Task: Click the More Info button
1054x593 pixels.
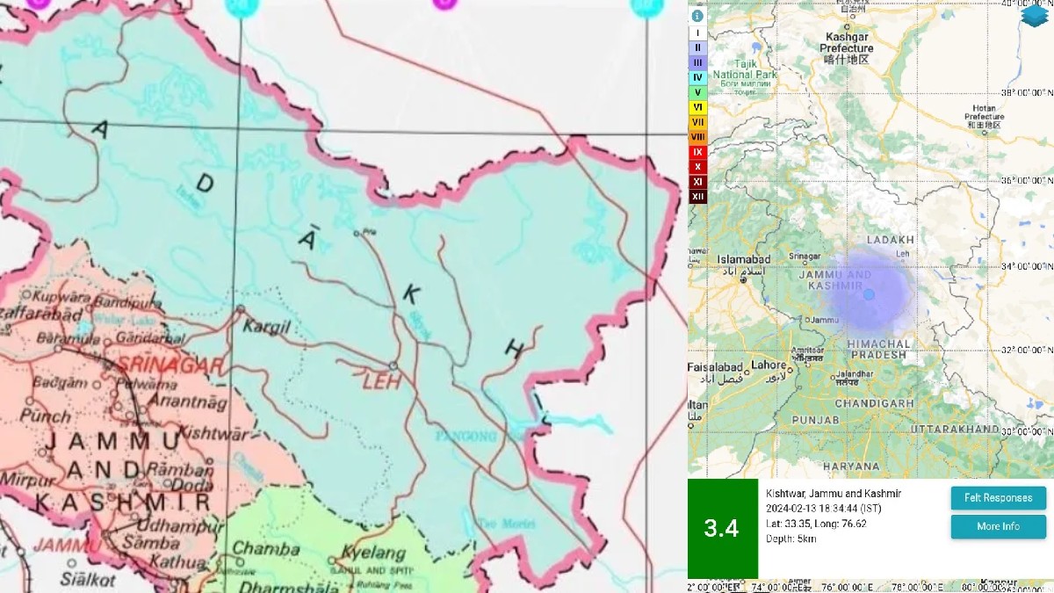Action: click(998, 527)
